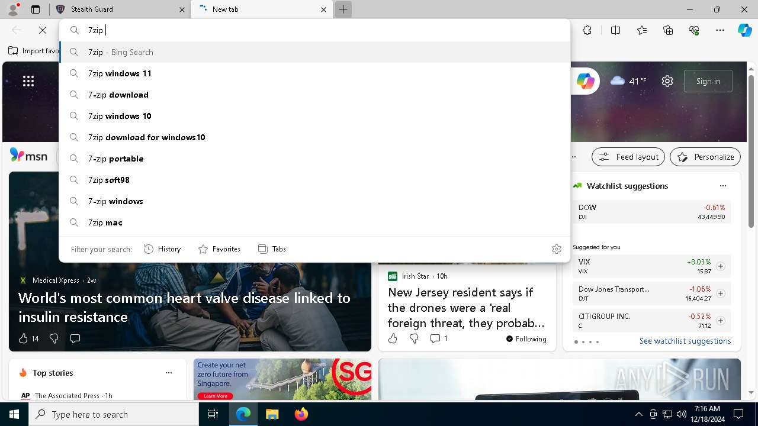Like the New Jersey drones article

pyautogui.click(x=393, y=338)
